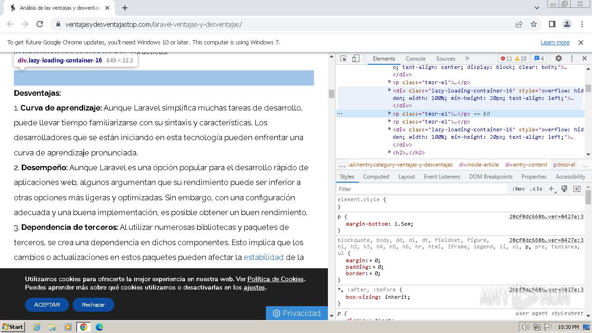
Task: Open the Windows Start menu
Action: pyautogui.click(x=12, y=327)
